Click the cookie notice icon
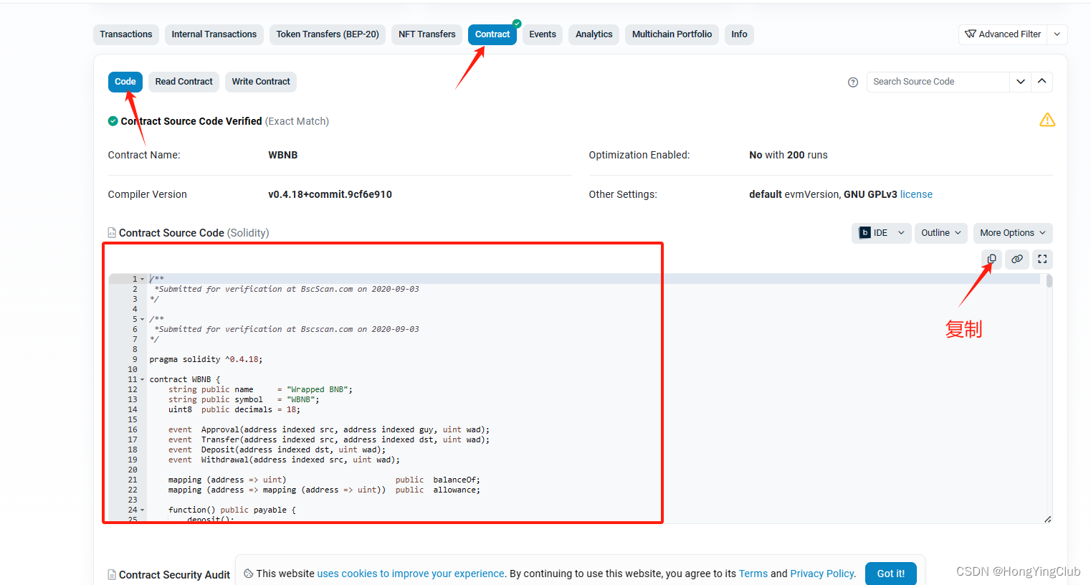Screen dimensions: 1091x585 click(248, 574)
